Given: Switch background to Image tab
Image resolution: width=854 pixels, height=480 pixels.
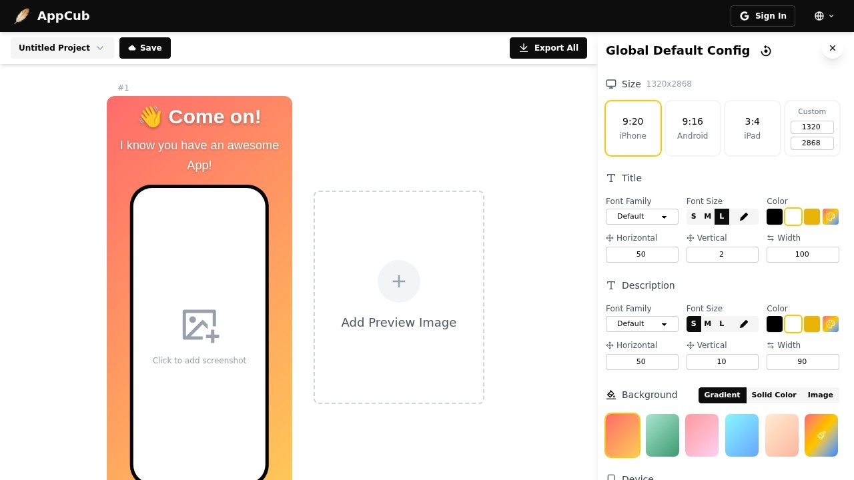Looking at the screenshot, I should point(820,395).
